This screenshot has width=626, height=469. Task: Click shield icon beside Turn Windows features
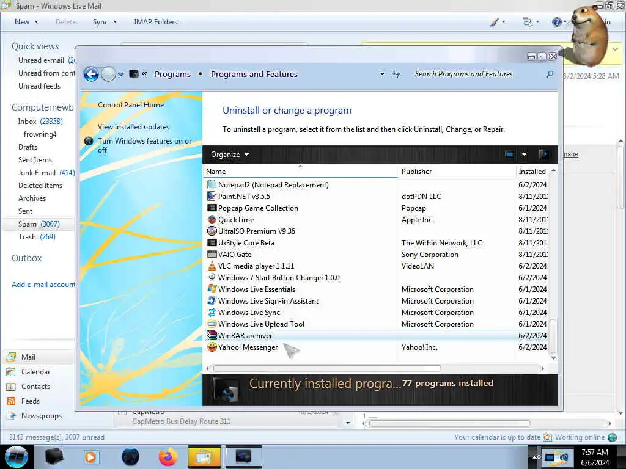(x=89, y=141)
